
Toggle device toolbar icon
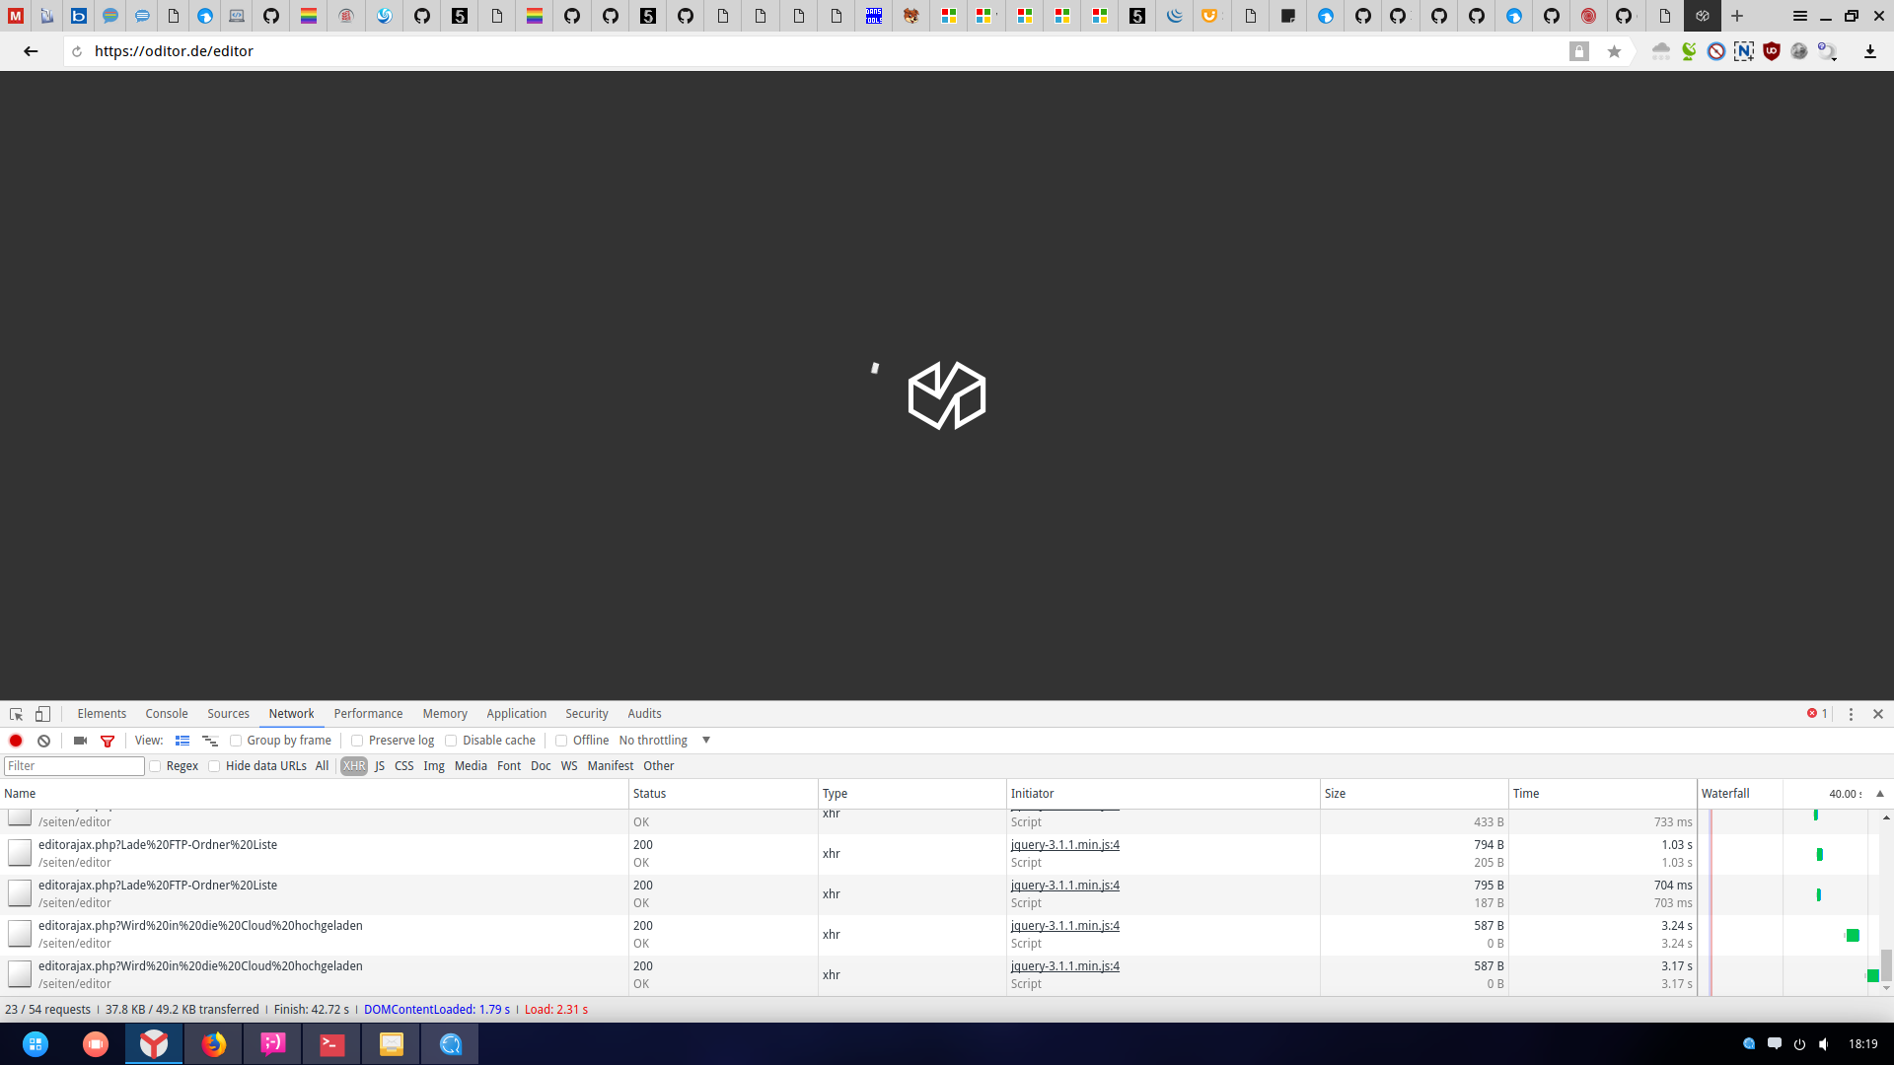pyautogui.click(x=42, y=714)
